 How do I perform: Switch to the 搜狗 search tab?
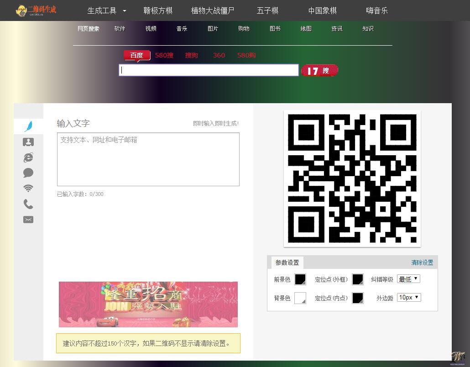click(x=192, y=55)
